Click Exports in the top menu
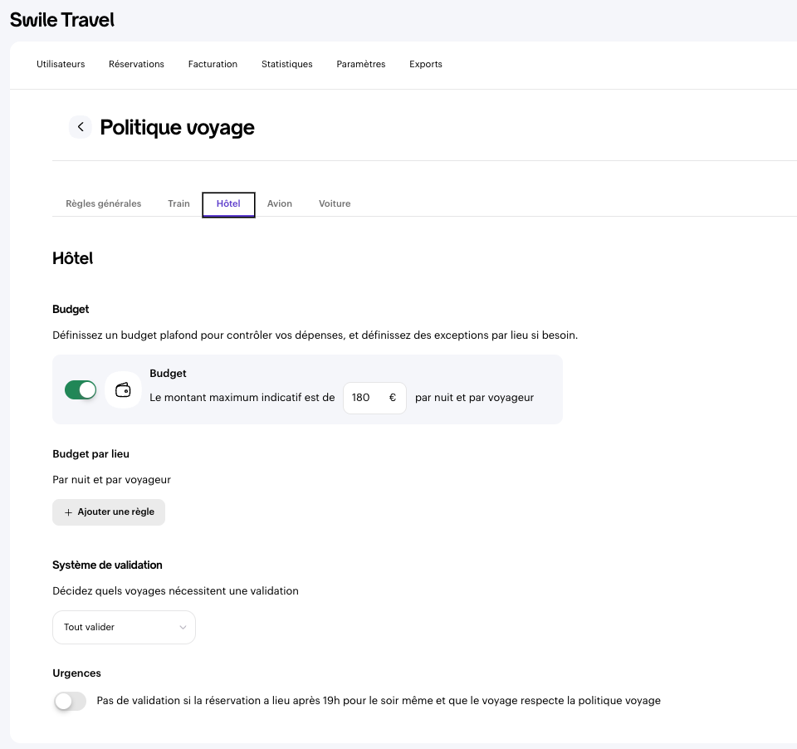This screenshot has width=797, height=749. [x=426, y=64]
